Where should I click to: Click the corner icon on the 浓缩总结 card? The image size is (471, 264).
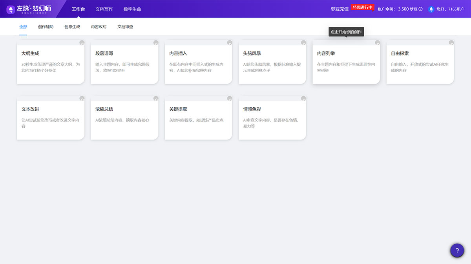[156, 98]
